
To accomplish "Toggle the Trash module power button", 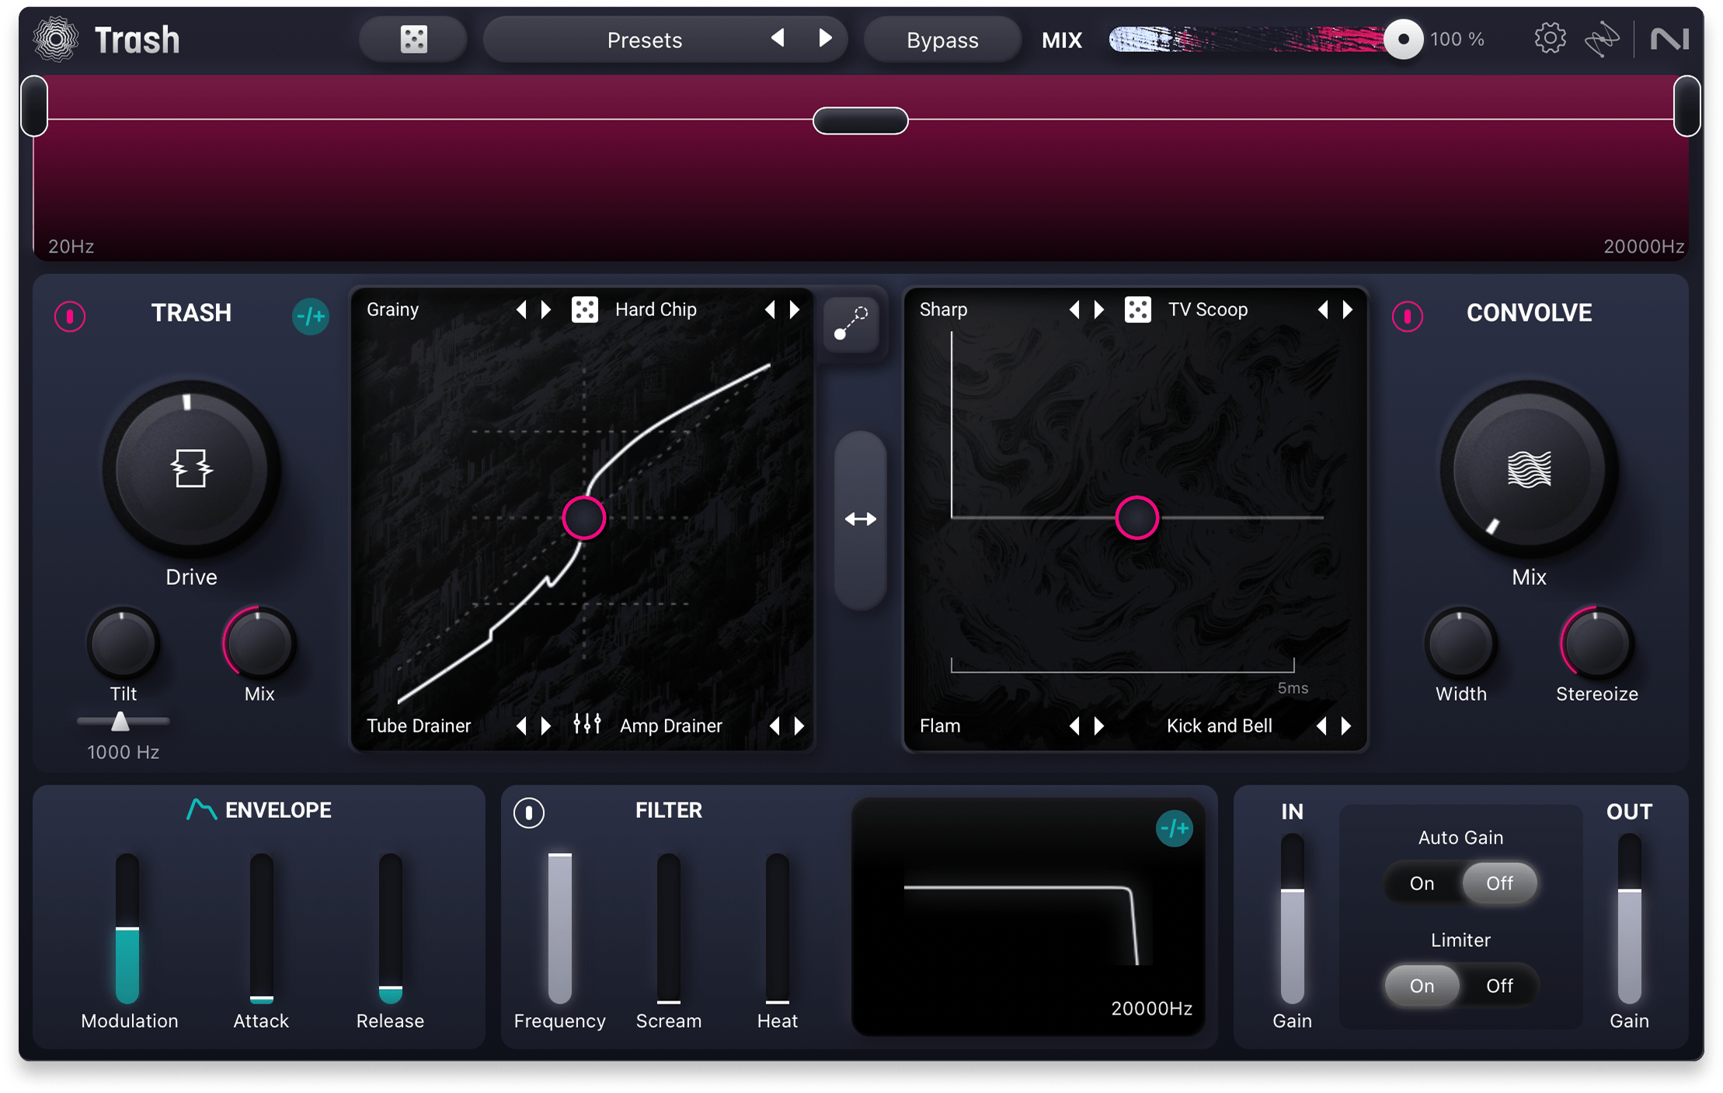I will [70, 316].
